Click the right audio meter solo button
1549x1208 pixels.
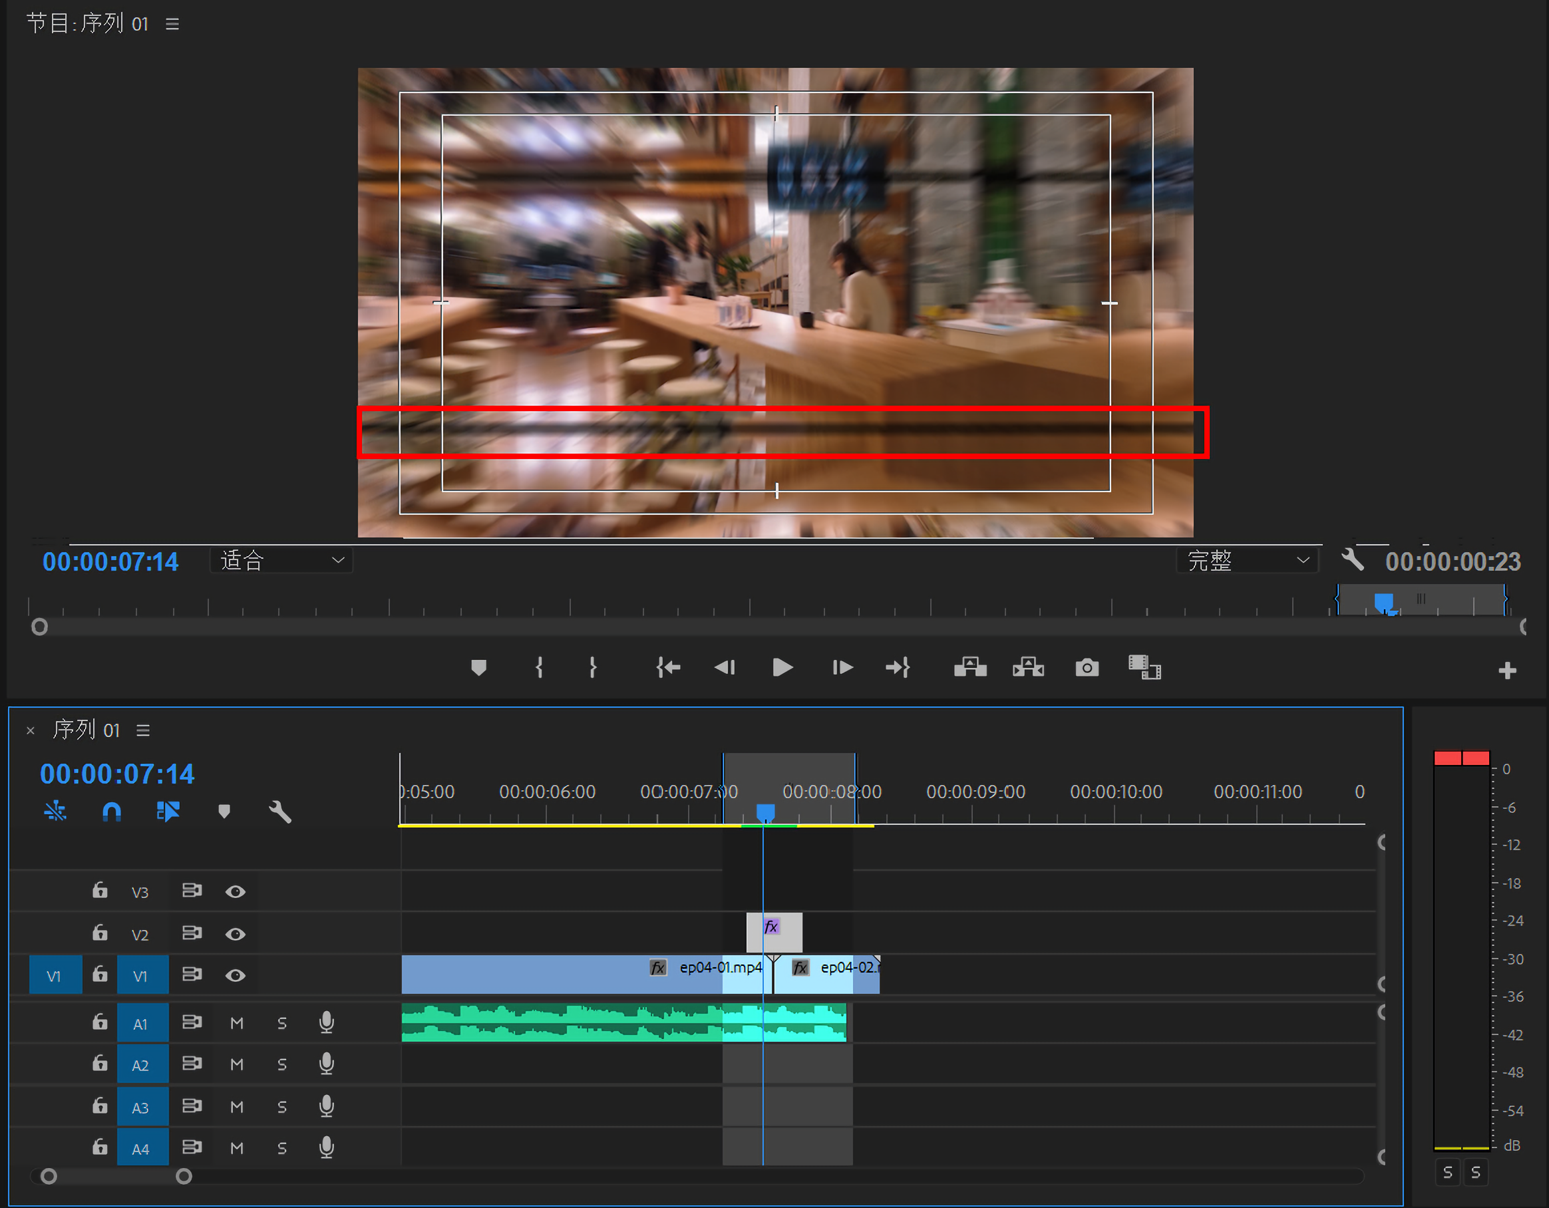tap(1475, 1172)
